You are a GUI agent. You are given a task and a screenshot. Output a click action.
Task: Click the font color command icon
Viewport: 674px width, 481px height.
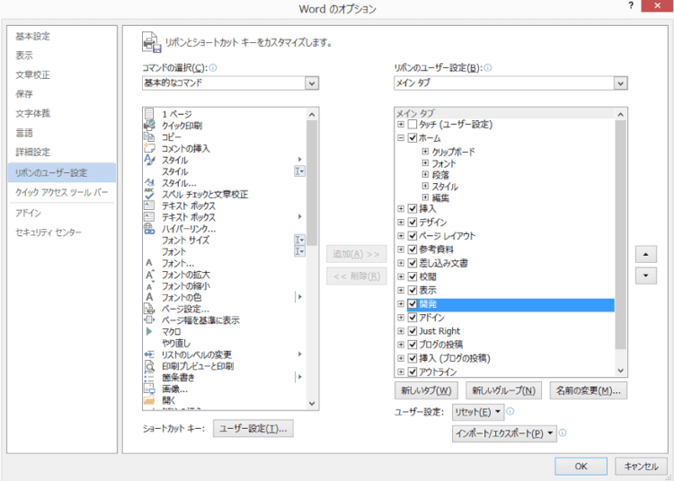149,297
